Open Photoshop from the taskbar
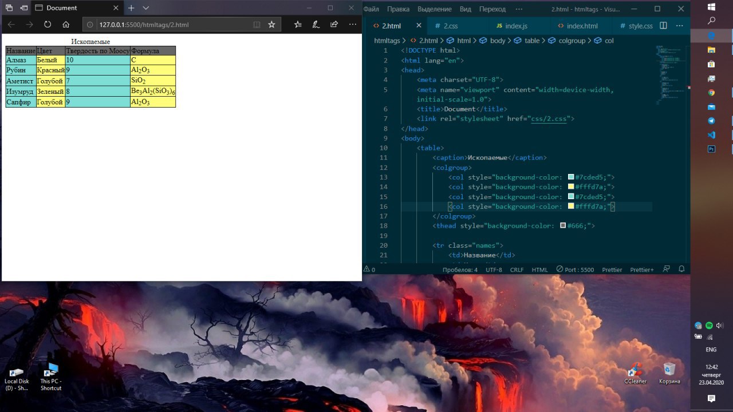This screenshot has width=733, height=412. [x=711, y=149]
